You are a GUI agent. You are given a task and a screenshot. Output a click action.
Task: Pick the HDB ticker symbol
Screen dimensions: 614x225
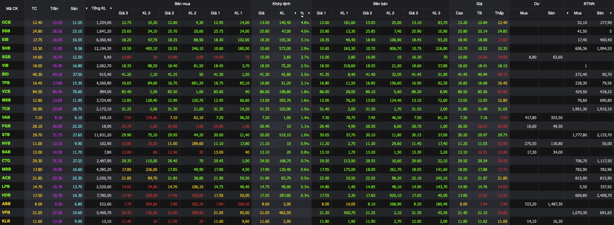(x=6, y=195)
